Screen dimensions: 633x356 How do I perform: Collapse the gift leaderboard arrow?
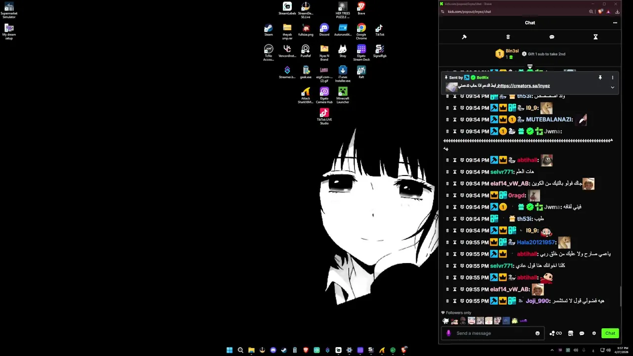tap(530, 66)
